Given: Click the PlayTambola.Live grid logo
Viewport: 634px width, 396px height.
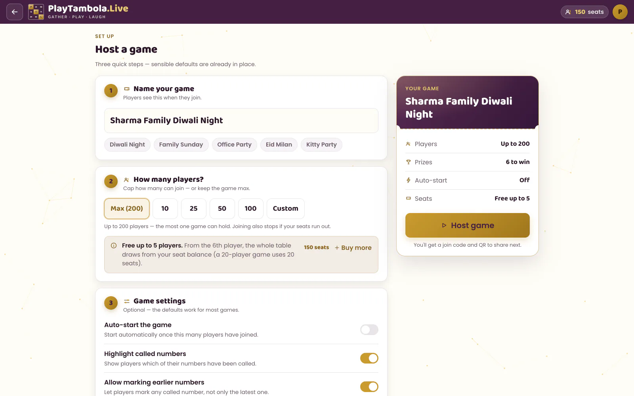Looking at the screenshot, I should (x=36, y=12).
